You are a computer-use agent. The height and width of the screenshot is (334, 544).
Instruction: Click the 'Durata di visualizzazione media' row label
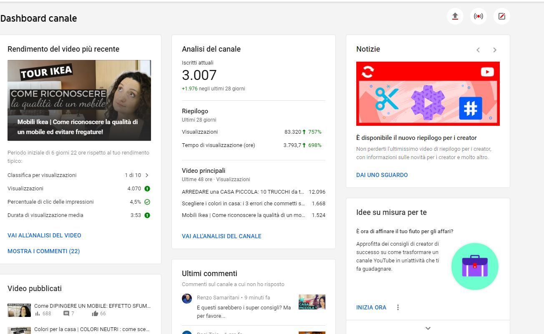point(45,215)
